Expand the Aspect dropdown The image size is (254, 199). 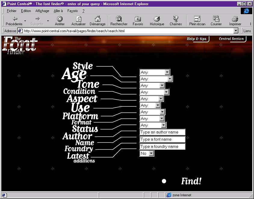coord(152,99)
